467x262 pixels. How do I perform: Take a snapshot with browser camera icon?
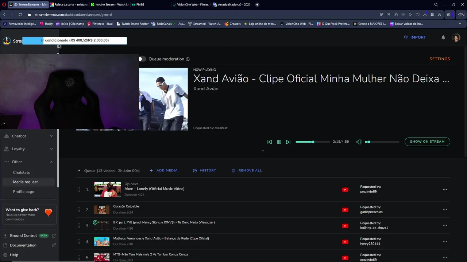(x=396, y=15)
